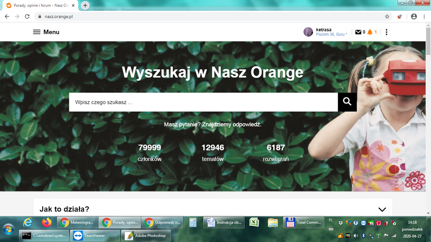The image size is (431, 242).
Task: Click the browser back arrow
Action: [x=7, y=16]
